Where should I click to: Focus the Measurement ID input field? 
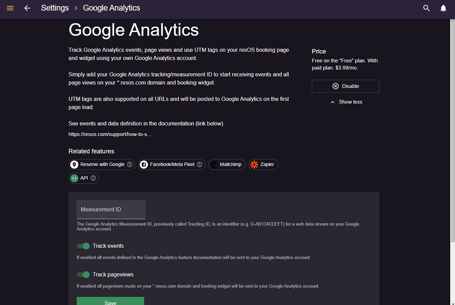111,210
